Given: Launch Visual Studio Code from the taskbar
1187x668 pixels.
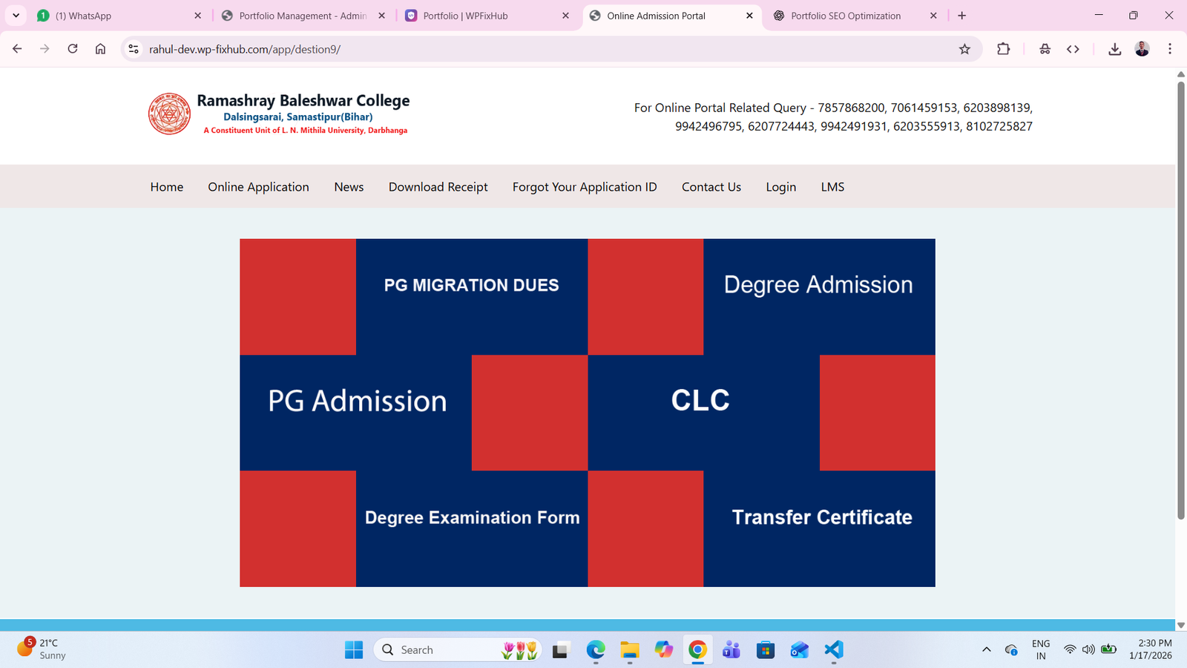Looking at the screenshot, I should pyautogui.click(x=833, y=649).
